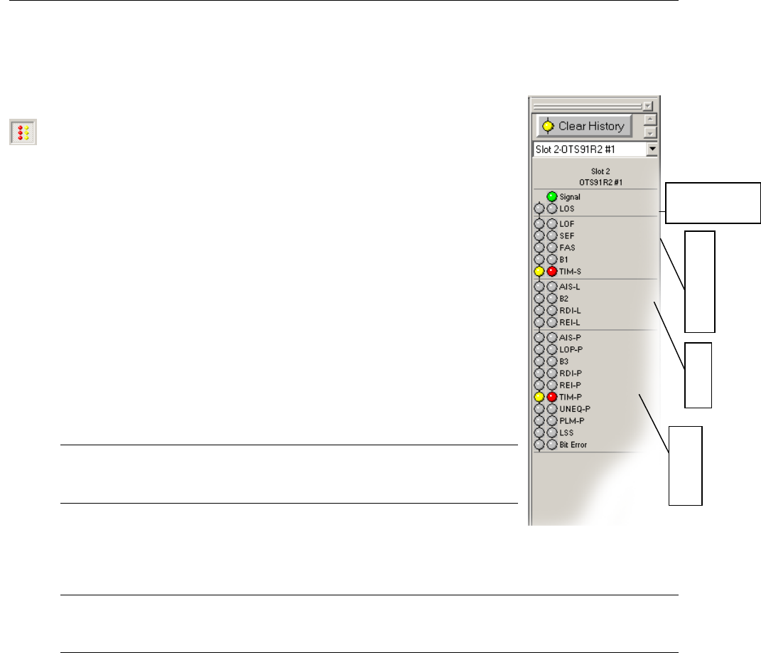Click the FAS current LED
The width and height of the screenshot is (761, 653).
(x=552, y=248)
